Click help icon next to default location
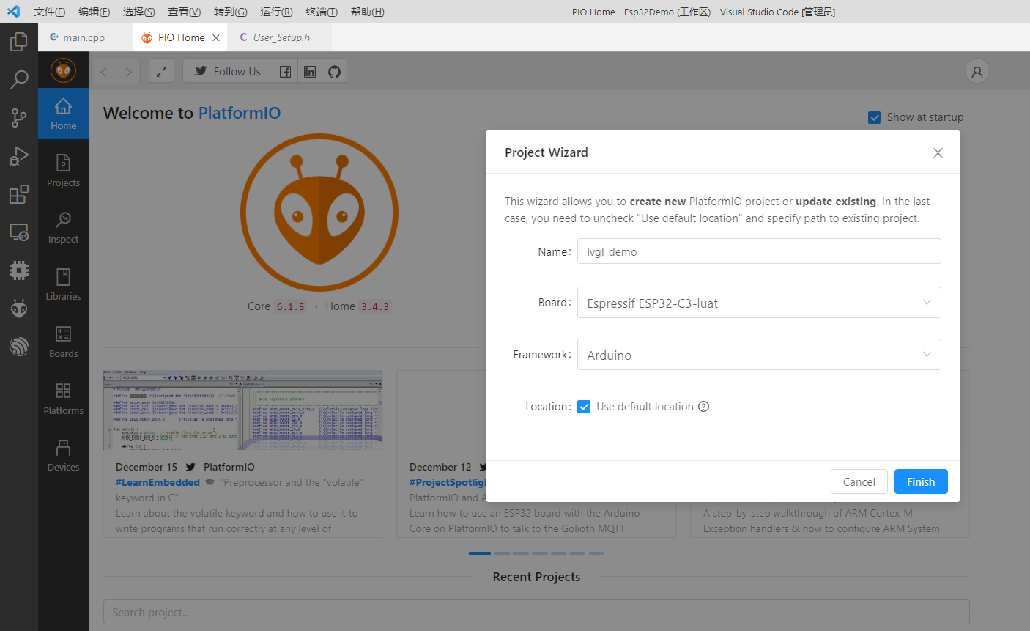 (x=704, y=407)
